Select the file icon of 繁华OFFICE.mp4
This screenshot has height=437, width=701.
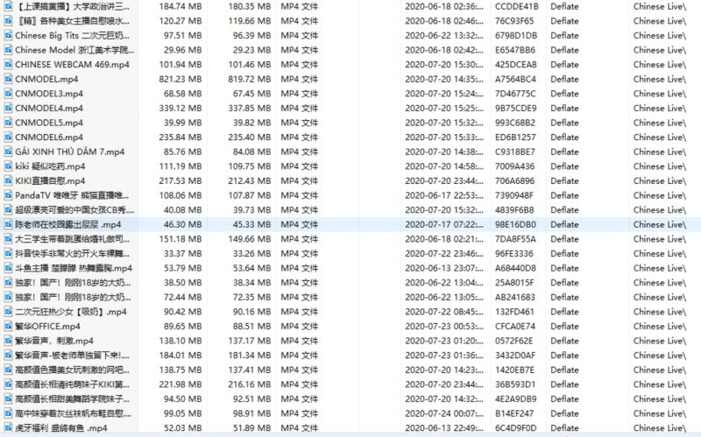coord(7,327)
